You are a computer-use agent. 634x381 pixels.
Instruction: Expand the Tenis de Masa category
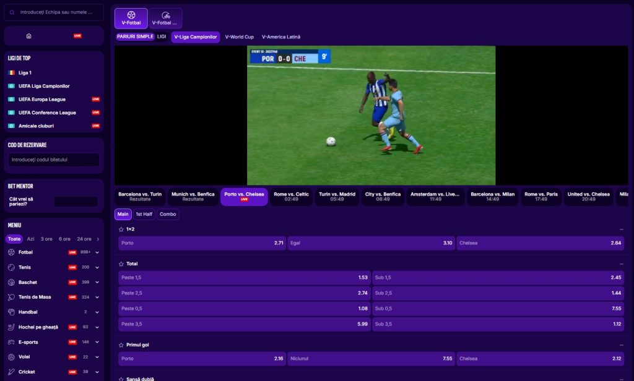(97, 297)
